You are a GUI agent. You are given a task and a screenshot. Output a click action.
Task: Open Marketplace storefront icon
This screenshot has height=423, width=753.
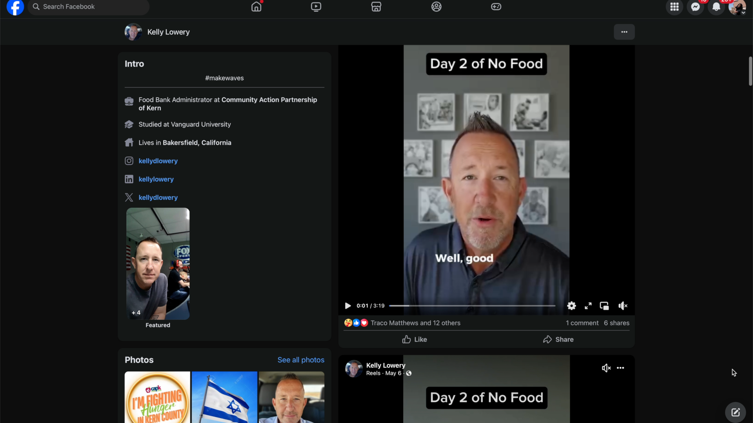tap(376, 7)
